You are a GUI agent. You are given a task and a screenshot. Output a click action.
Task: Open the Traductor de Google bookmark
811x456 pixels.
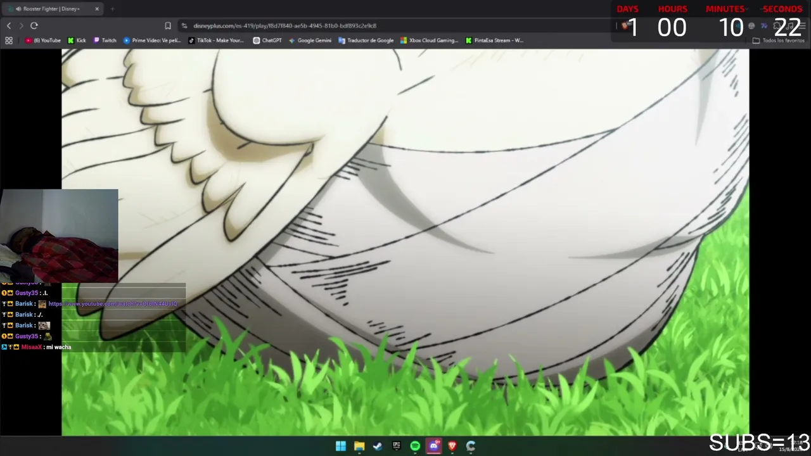pos(366,41)
